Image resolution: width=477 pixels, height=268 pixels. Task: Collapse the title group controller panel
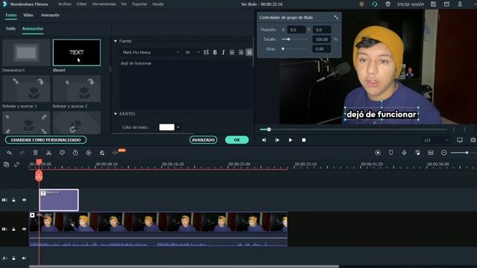(336, 18)
